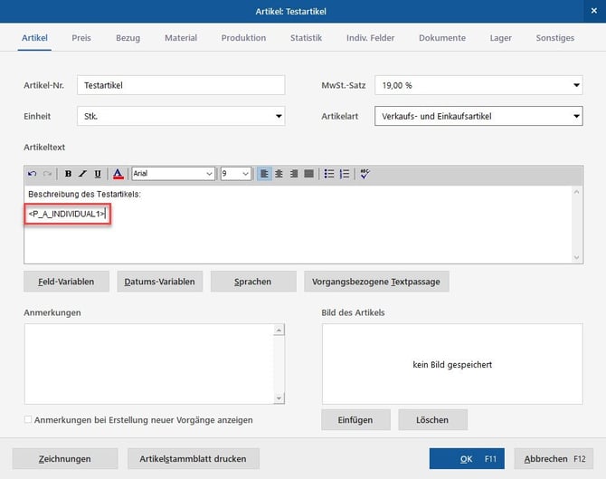
Task: Toggle underline formatting in text editor
Action: pos(97,174)
